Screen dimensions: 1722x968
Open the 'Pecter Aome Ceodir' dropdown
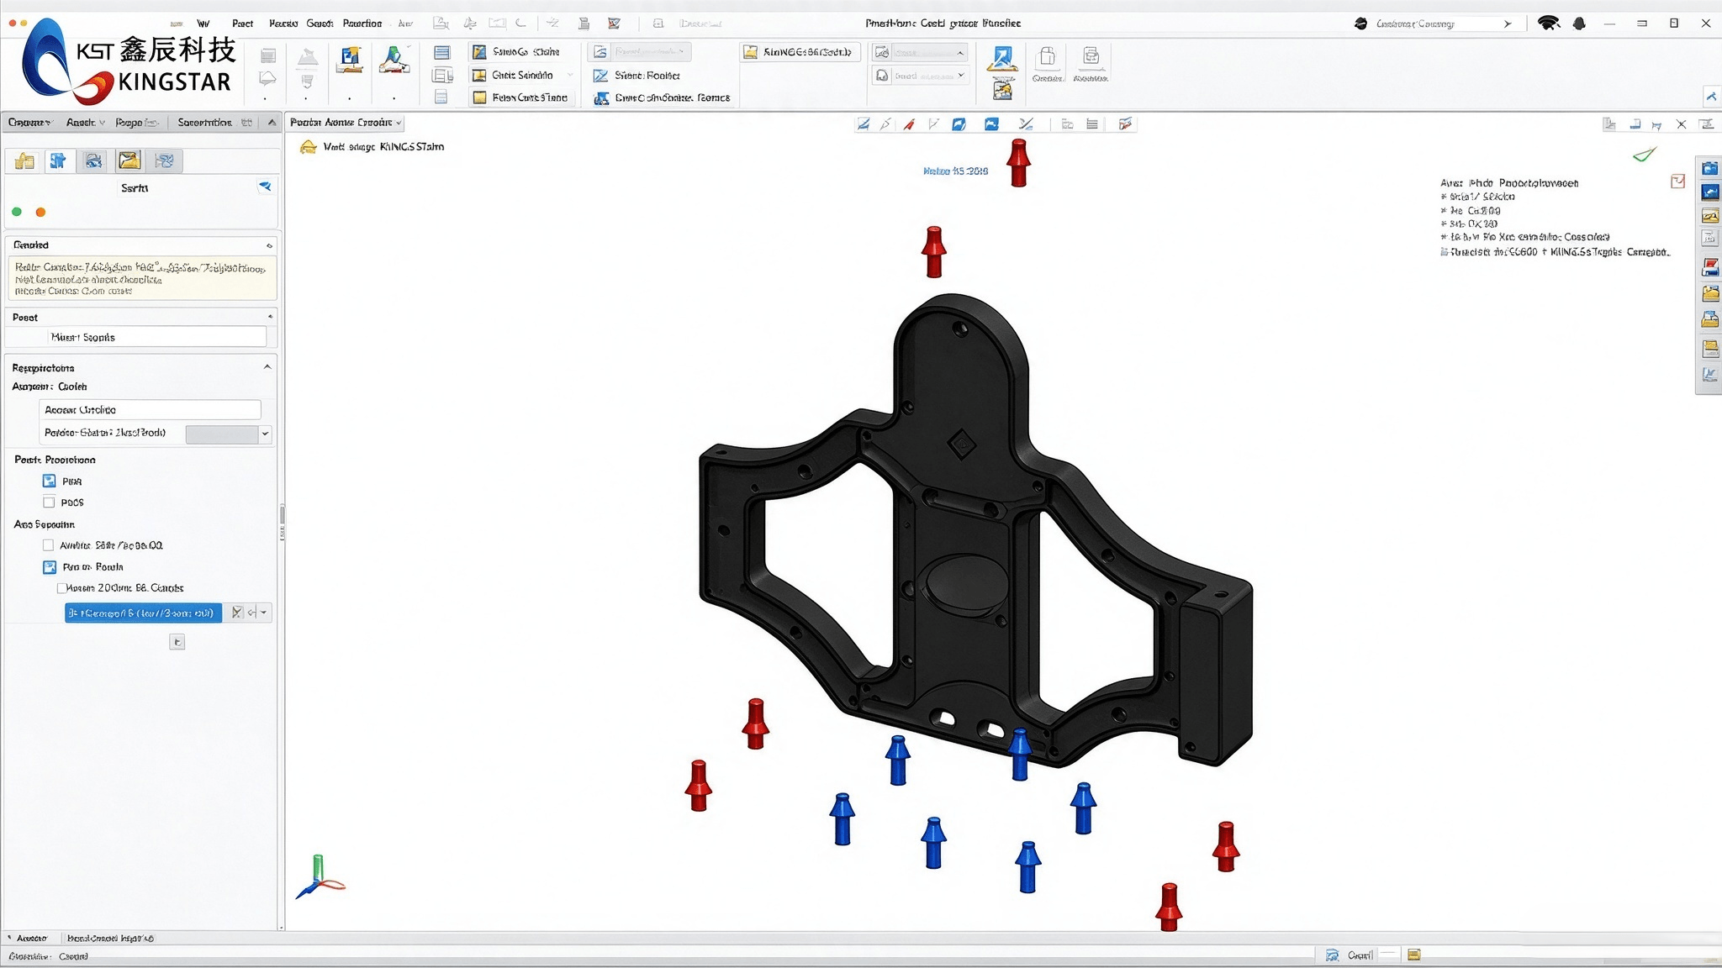click(346, 123)
